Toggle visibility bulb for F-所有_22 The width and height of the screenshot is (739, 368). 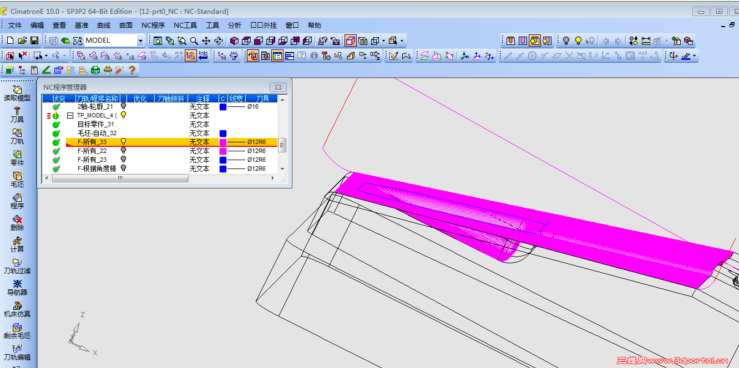pos(123,151)
